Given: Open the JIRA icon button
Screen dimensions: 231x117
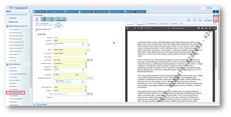Looking at the screenshot, I should (x=188, y=19).
